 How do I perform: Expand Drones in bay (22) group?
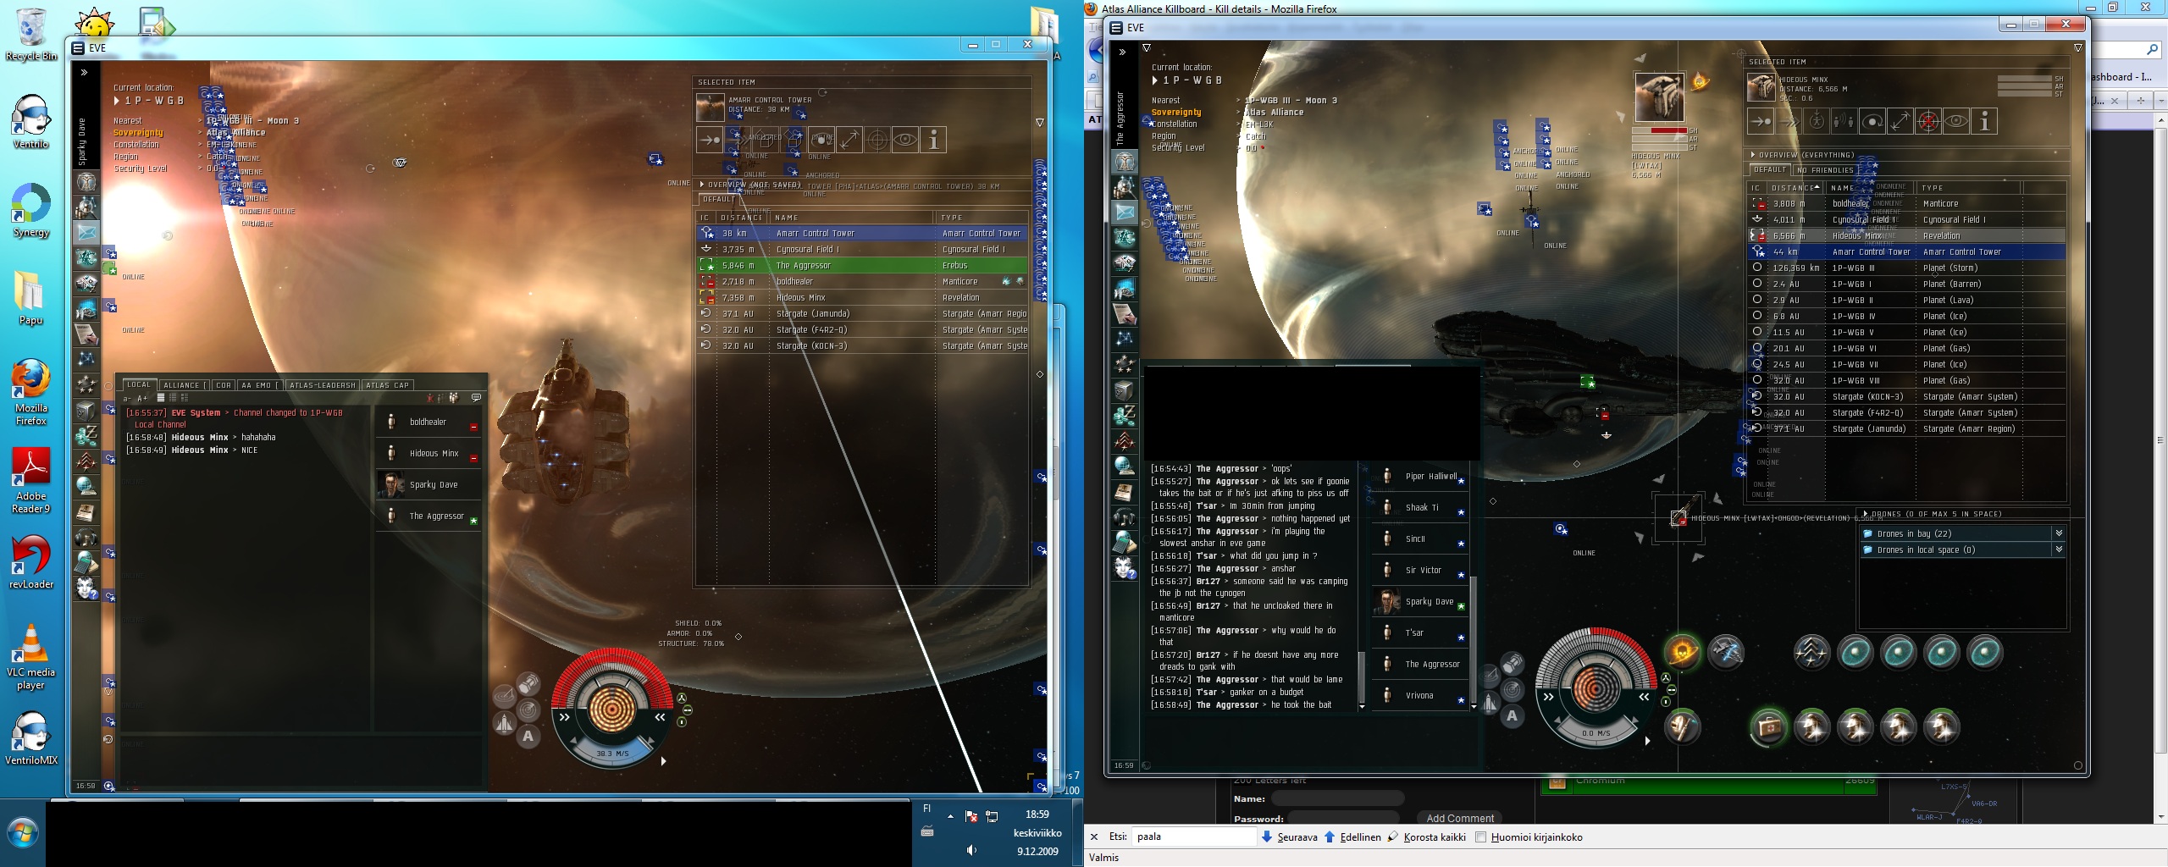coord(2059,533)
